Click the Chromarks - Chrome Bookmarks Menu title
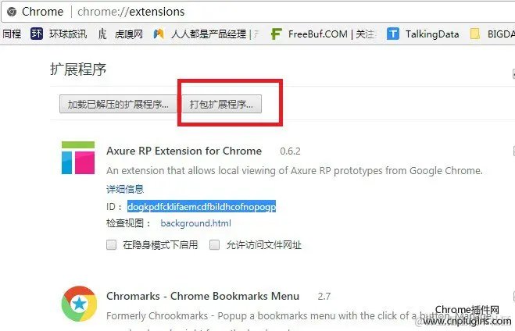The width and height of the screenshot is (515, 331). (202, 296)
